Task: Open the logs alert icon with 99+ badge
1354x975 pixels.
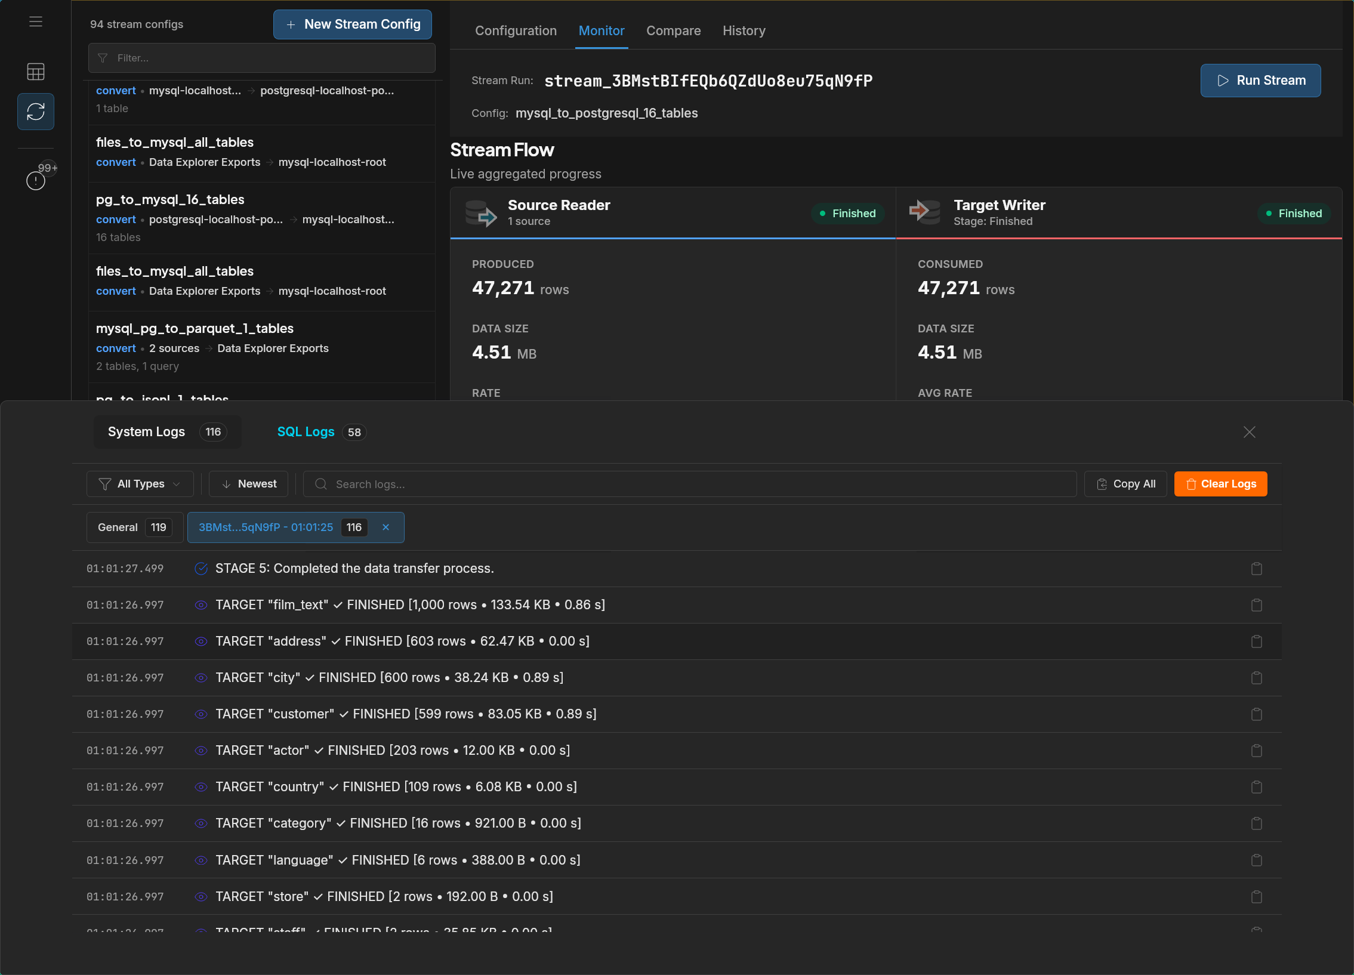Action: click(x=36, y=180)
